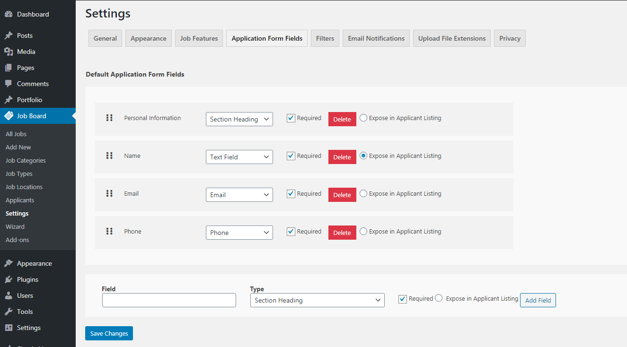Toggle Required checkbox in new field form

(x=403, y=299)
